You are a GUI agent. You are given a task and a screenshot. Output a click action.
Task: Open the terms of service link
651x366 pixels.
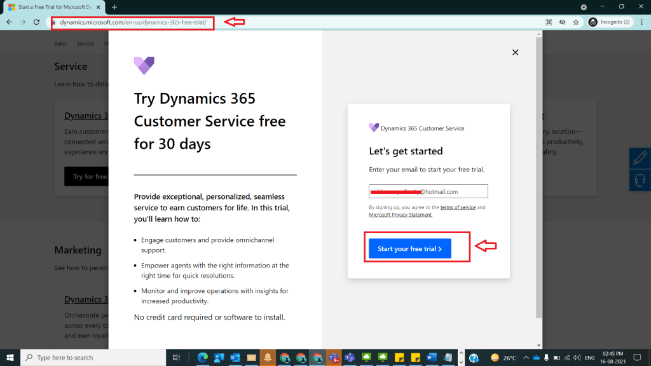(x=458, y=208)
